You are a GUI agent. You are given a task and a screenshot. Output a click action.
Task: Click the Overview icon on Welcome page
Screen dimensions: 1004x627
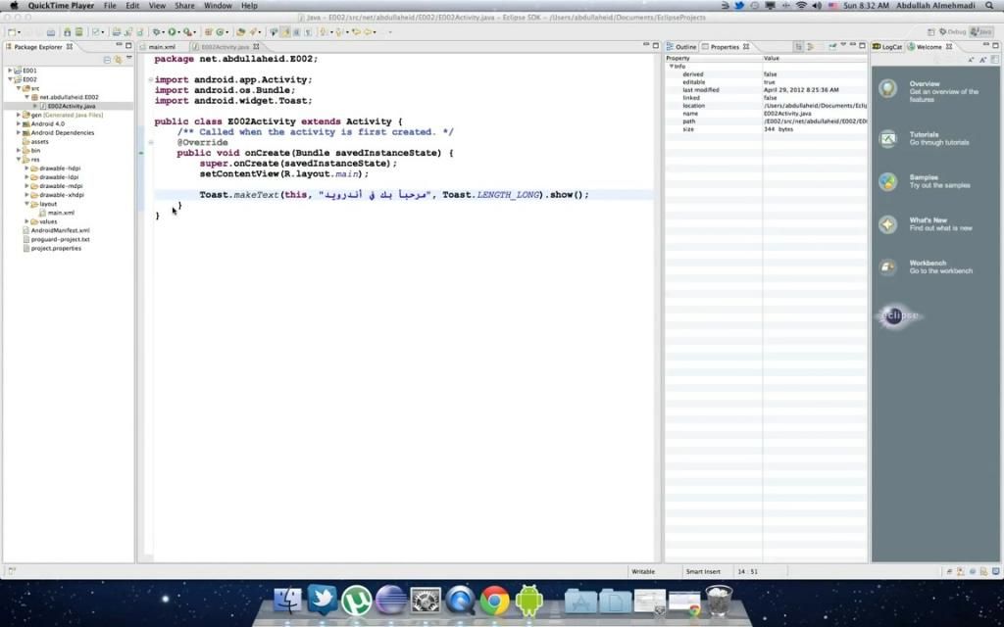(x=888, y=88)
